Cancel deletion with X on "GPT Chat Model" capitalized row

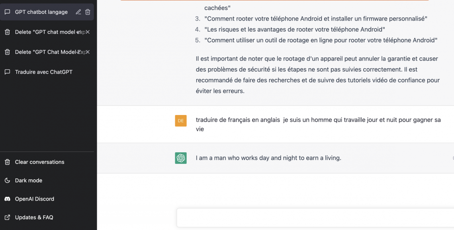(88, 52)
